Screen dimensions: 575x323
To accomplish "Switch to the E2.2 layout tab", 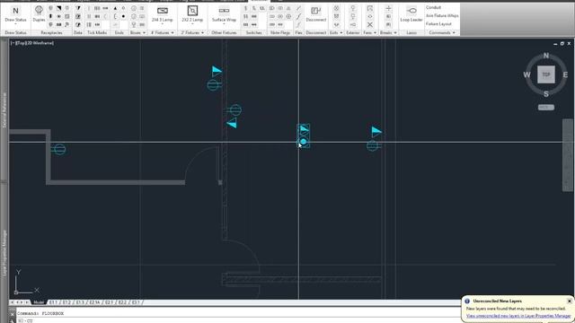I will click(x=122, y=302).
